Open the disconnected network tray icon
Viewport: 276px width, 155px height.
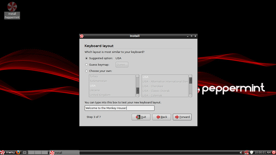(x=247, y=152)
